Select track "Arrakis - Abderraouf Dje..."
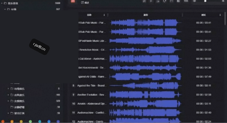The height and width of the screenshot is (123, 227). click(x=92, y=104)
